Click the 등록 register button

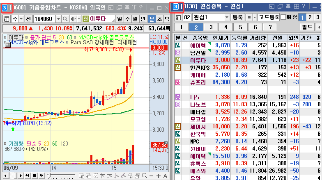click(x=238, y=17)
